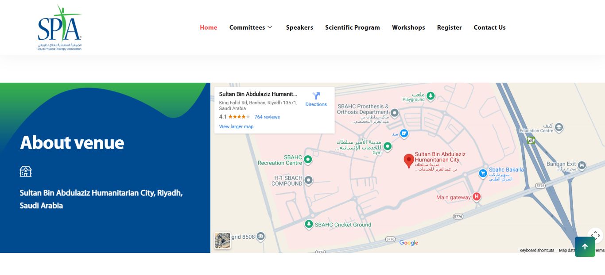
Task: Select SBAHC Prosthesis & Orthosis Department marker
Action: pyautogui.click(x=395, y=113)
